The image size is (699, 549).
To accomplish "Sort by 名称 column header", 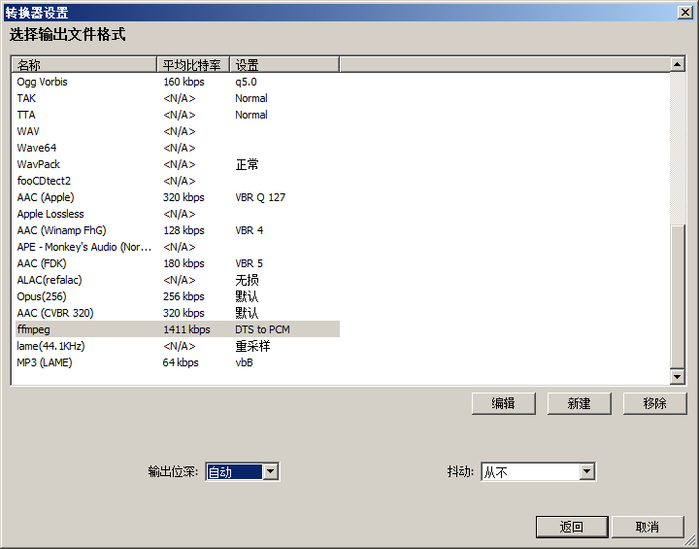I will [x=84, y=65].
